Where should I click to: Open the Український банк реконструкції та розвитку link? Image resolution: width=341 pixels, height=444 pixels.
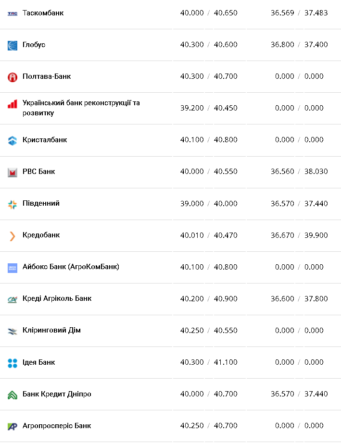81,108
